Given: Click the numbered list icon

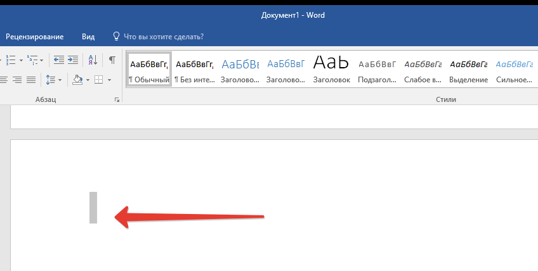Looking at the screenshot, I should tap(10, 60).
